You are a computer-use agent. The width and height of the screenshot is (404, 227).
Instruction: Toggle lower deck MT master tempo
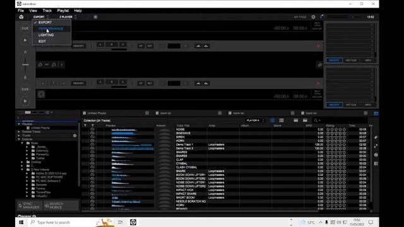(x=141, y=83)
